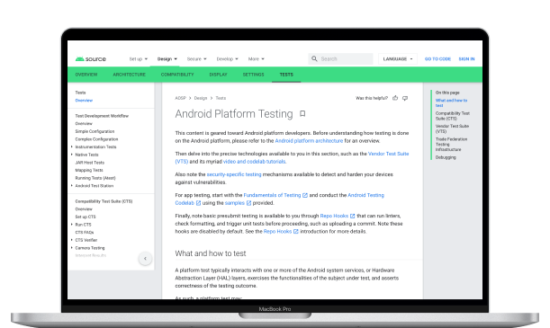
Task: Expand Android Test Station tree item
Action: (72, 185)
